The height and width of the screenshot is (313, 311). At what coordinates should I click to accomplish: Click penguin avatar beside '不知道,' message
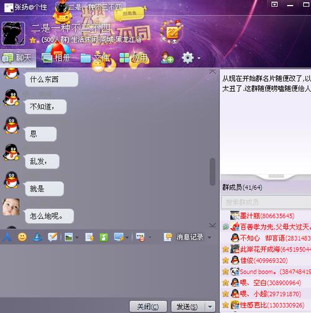pos(11,98)
